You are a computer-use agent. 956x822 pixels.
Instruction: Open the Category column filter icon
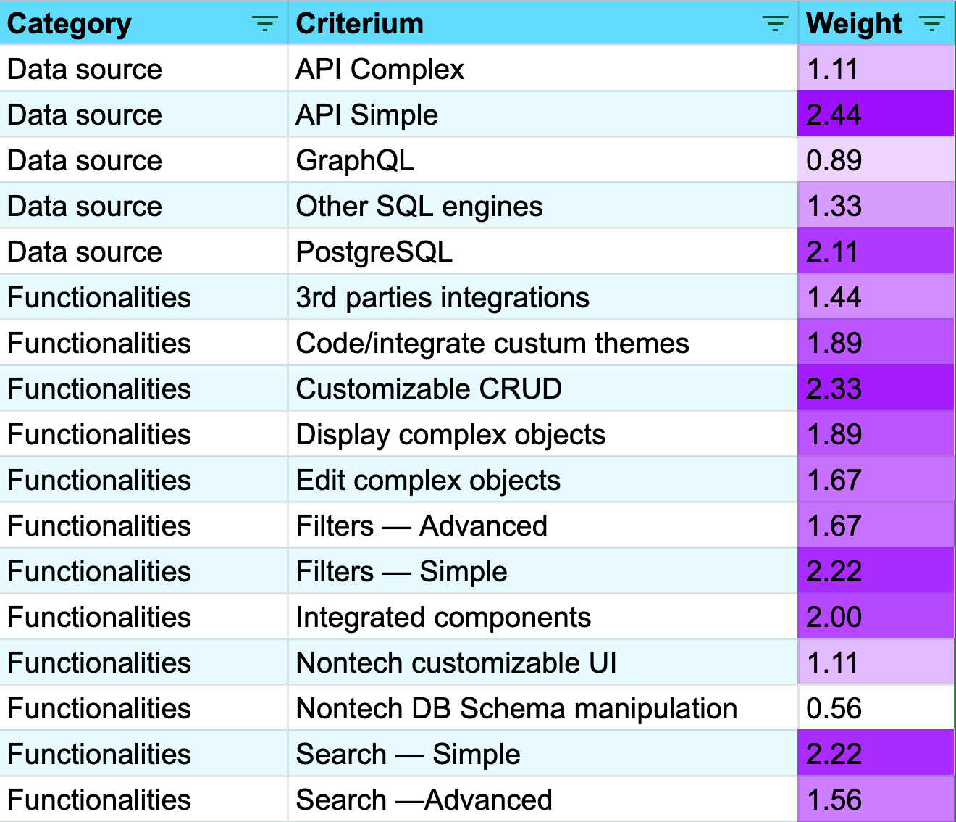(265, 25)
